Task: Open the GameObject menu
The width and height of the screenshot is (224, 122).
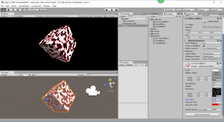Action: (24, 6)
